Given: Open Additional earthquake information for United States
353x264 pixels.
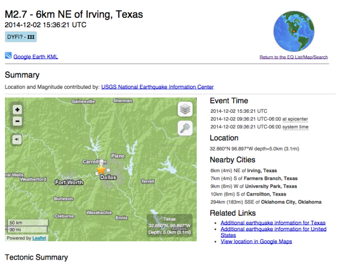Looking at the screenshot, I should point(274,232).
